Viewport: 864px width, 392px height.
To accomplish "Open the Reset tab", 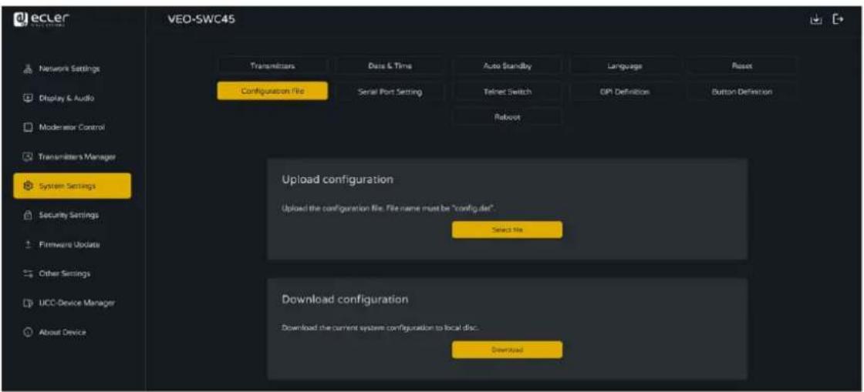I will coord(742,65).
